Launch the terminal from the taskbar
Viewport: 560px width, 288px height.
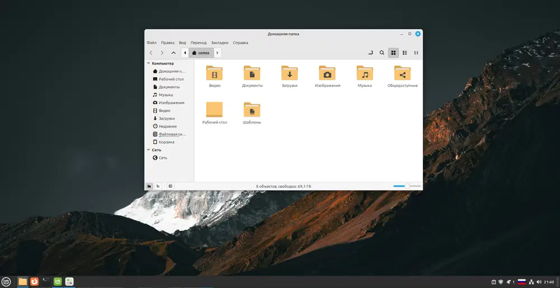(46, 282)
